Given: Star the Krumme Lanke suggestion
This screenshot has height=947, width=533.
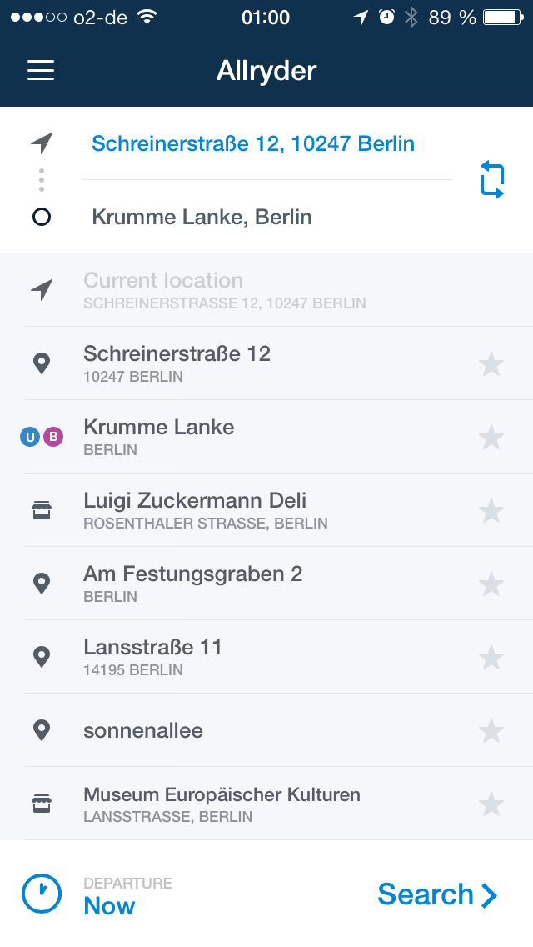Looking at the screenshot, I should coord(491,437).
